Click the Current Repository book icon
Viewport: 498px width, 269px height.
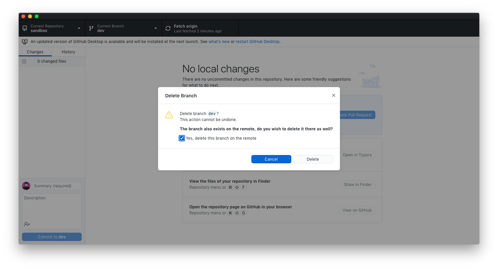pos(24,28)
